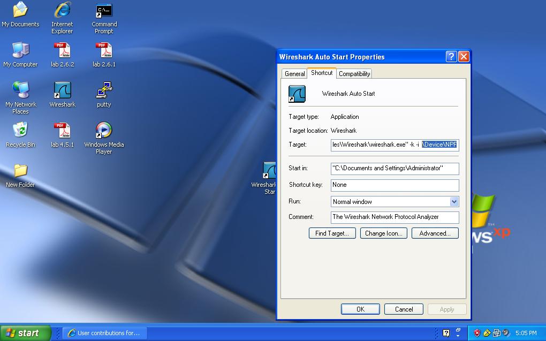Image resolution: width=546 pixels, height=341 pixels.
Task: Switch to the General tab
Action: (x=294, y=74)
